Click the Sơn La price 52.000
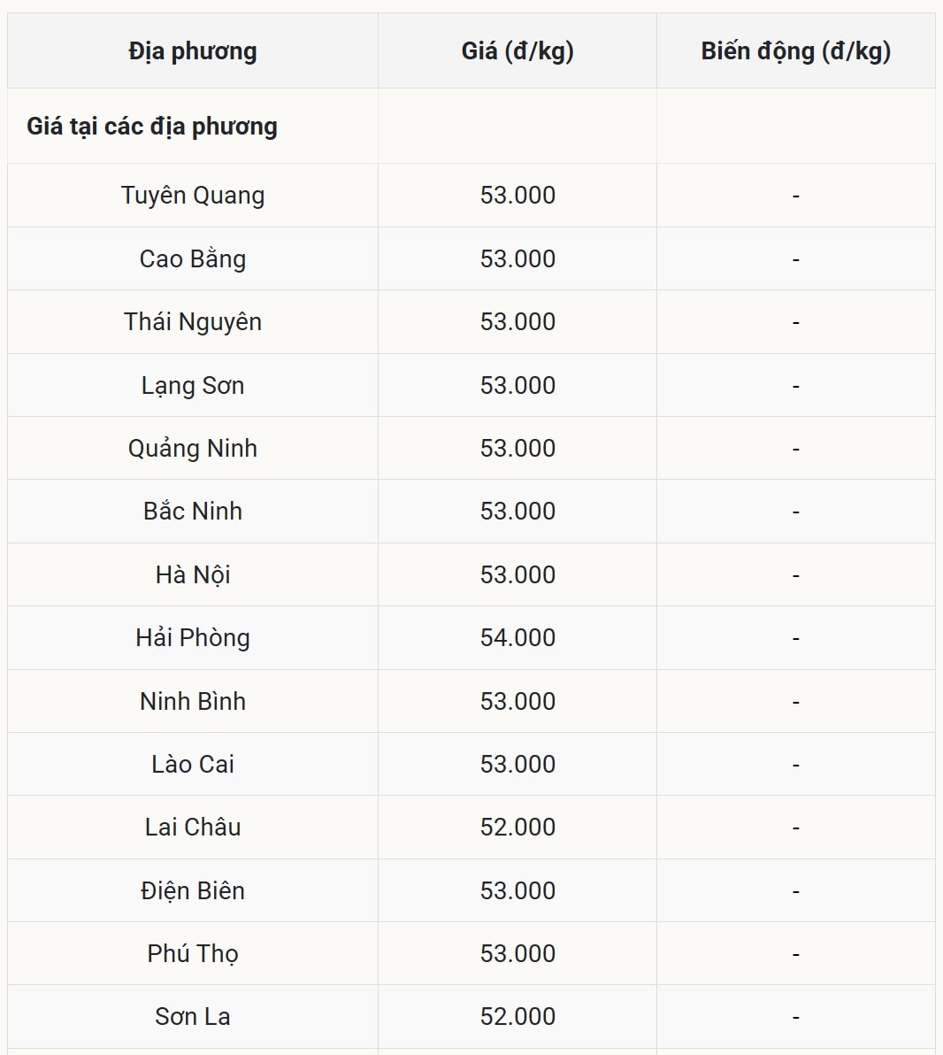The image size is (943, 1055). pyautogui.click(x=517, y=1017)
